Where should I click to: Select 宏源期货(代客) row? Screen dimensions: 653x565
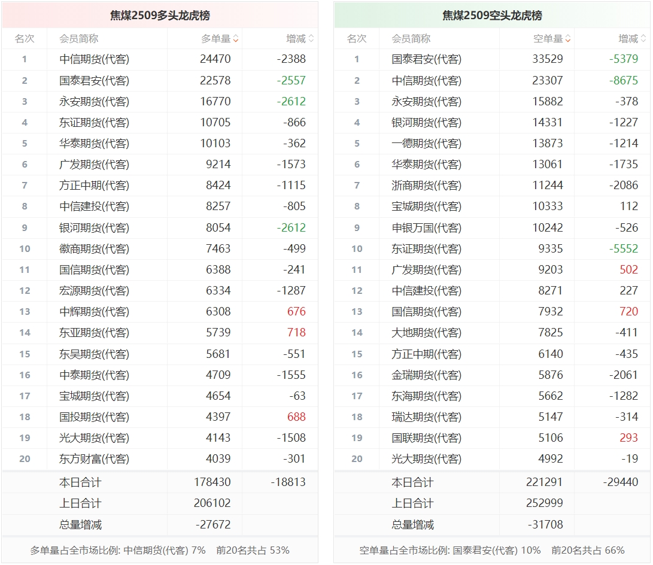[160, 291]
